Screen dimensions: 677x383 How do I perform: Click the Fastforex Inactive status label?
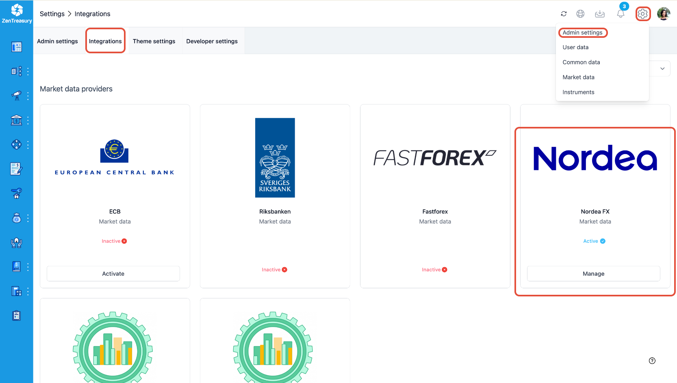[x=435, y=270]
